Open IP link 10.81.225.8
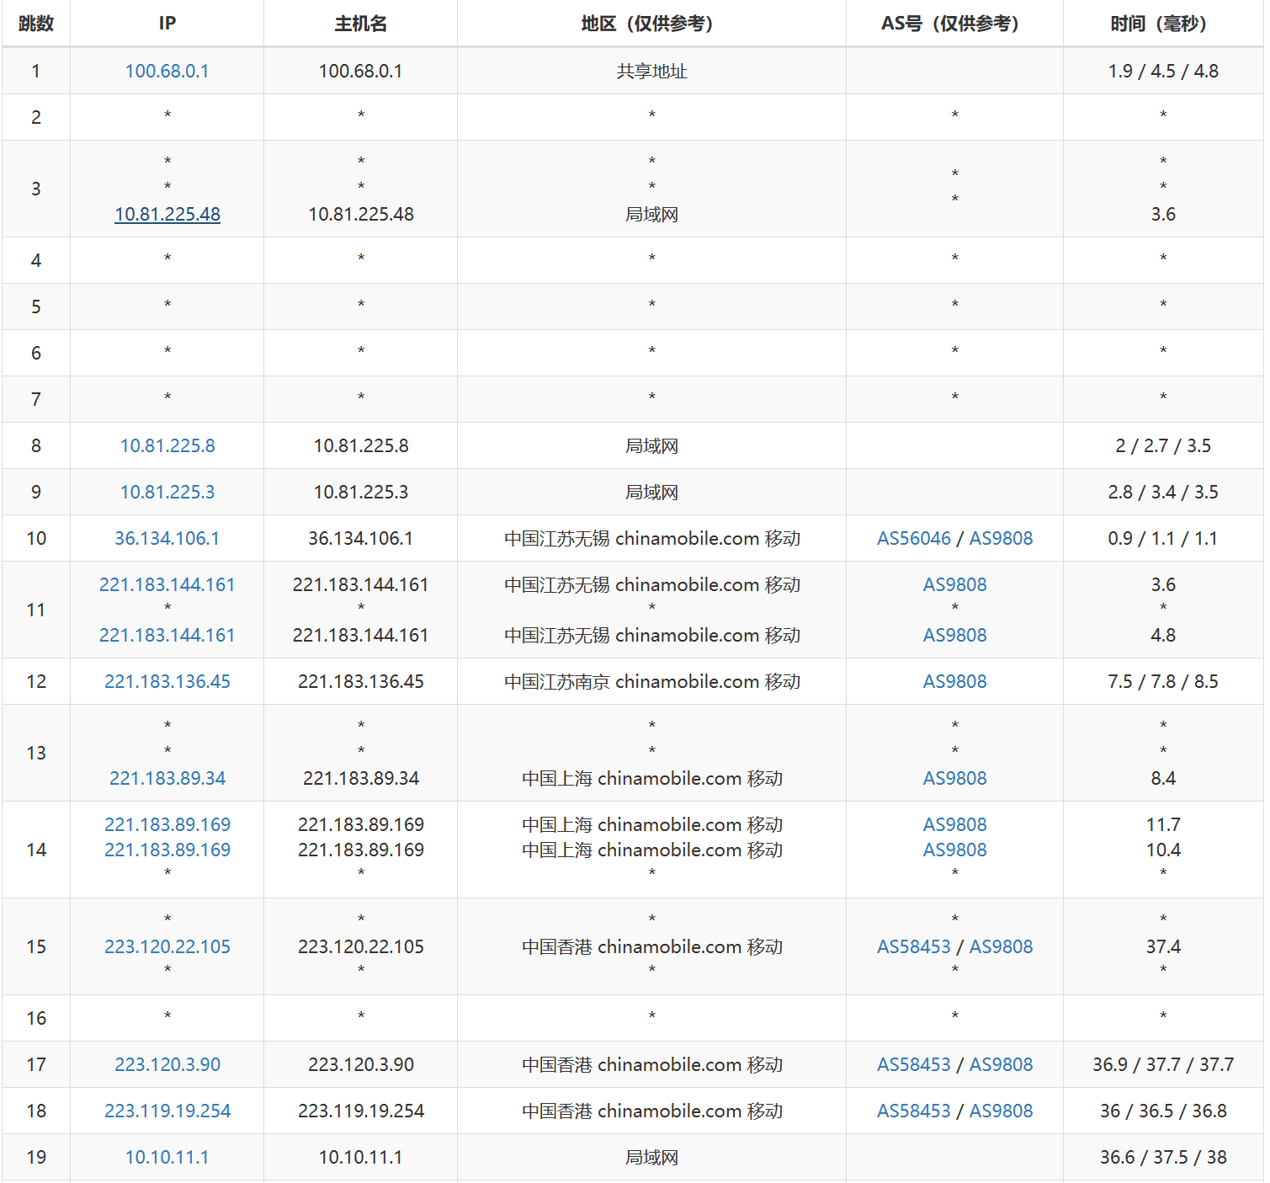Screen dimensions: 1270x1183 167,445
